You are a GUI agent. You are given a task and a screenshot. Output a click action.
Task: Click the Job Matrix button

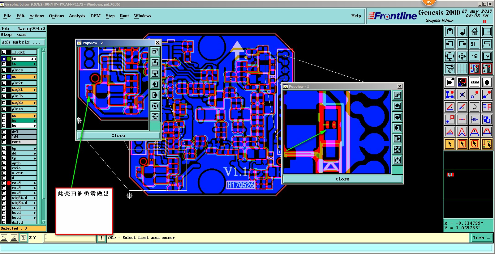(23, 42)
